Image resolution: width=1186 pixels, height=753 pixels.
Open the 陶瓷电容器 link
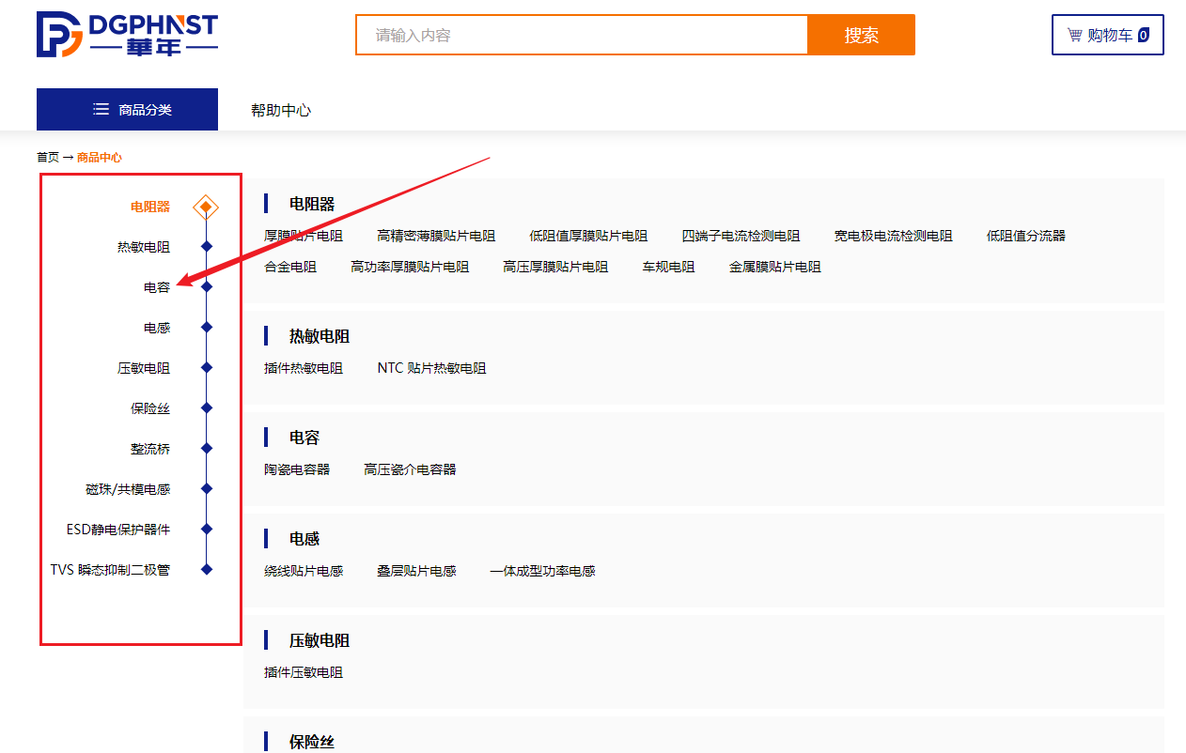(297, 469)
